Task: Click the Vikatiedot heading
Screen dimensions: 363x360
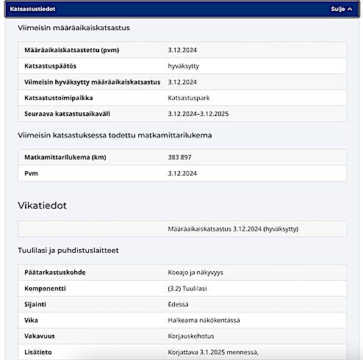Action: point(42,205)
